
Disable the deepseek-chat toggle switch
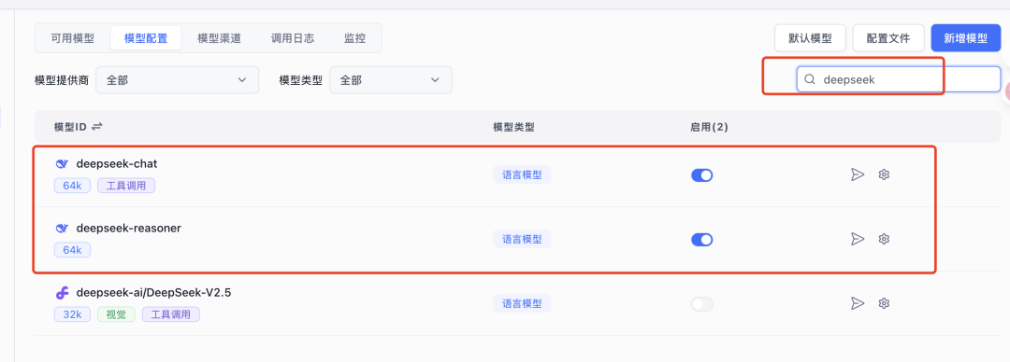[701, 174]
